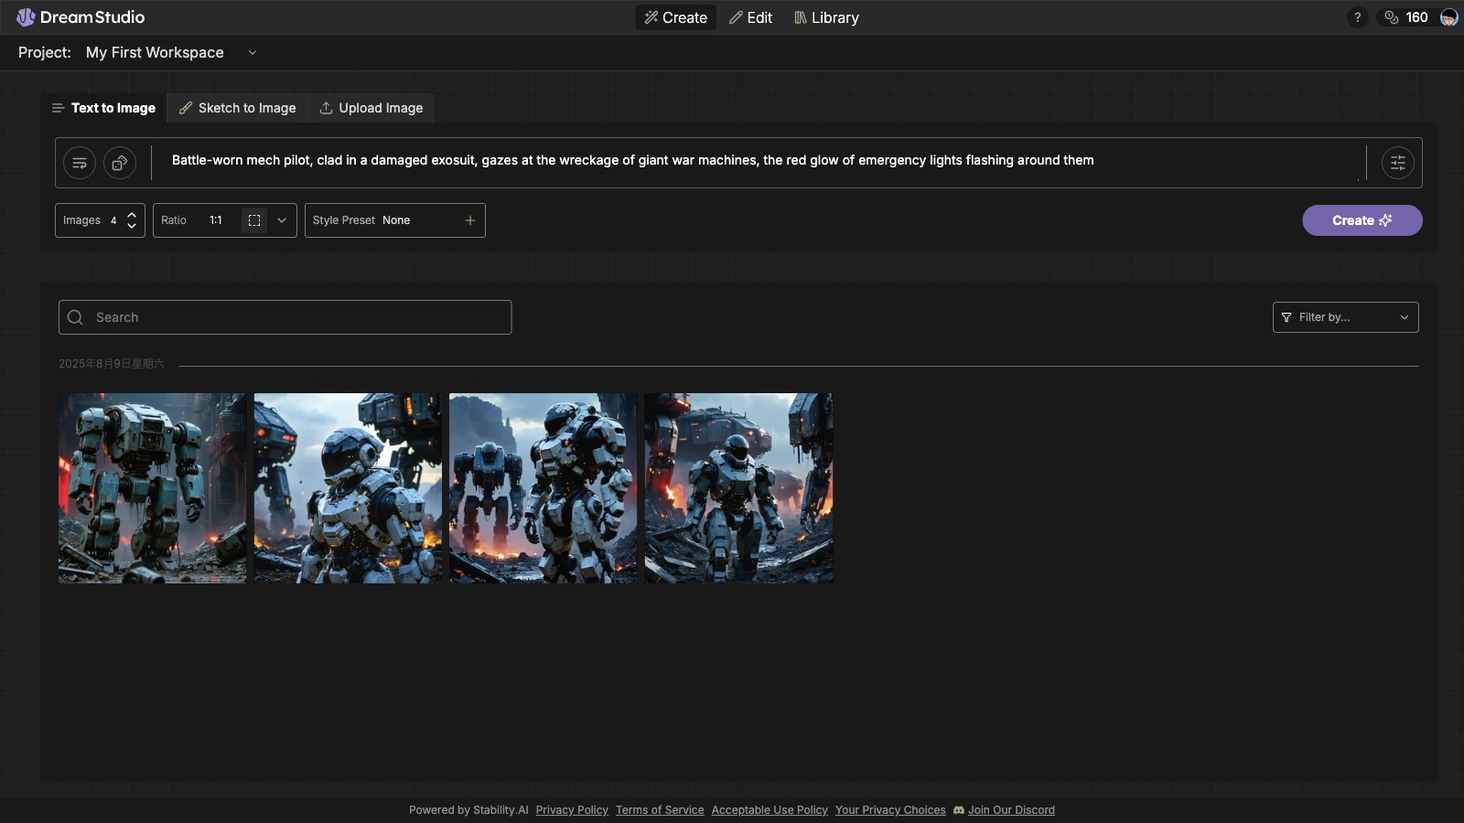Toggle the aspect ratio frame icon
This screenshot has height=823, width=1464.
point(254,220)
